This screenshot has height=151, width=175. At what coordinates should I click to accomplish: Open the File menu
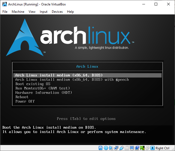pyautogui.click(x=5, y=12)
